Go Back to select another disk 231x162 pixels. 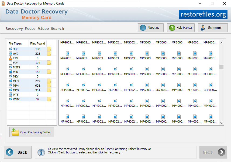18,152
